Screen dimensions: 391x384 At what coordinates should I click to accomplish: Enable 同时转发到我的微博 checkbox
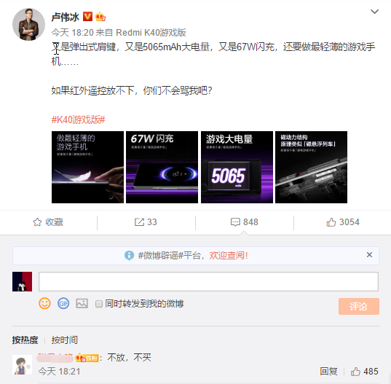click(x=99, y=304)
